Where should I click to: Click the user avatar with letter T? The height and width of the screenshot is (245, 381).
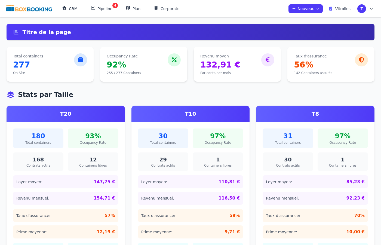pos(362,9)
